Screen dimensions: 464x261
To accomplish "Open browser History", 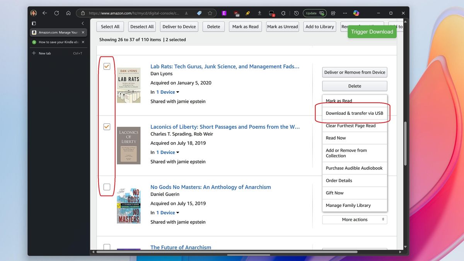I will [296, 13].
